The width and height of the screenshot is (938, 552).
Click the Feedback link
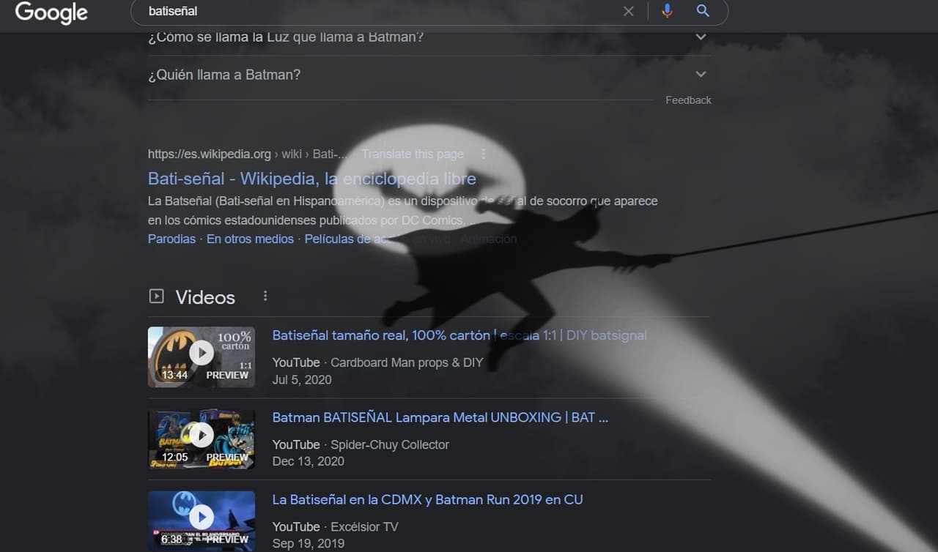coord(687,100)
